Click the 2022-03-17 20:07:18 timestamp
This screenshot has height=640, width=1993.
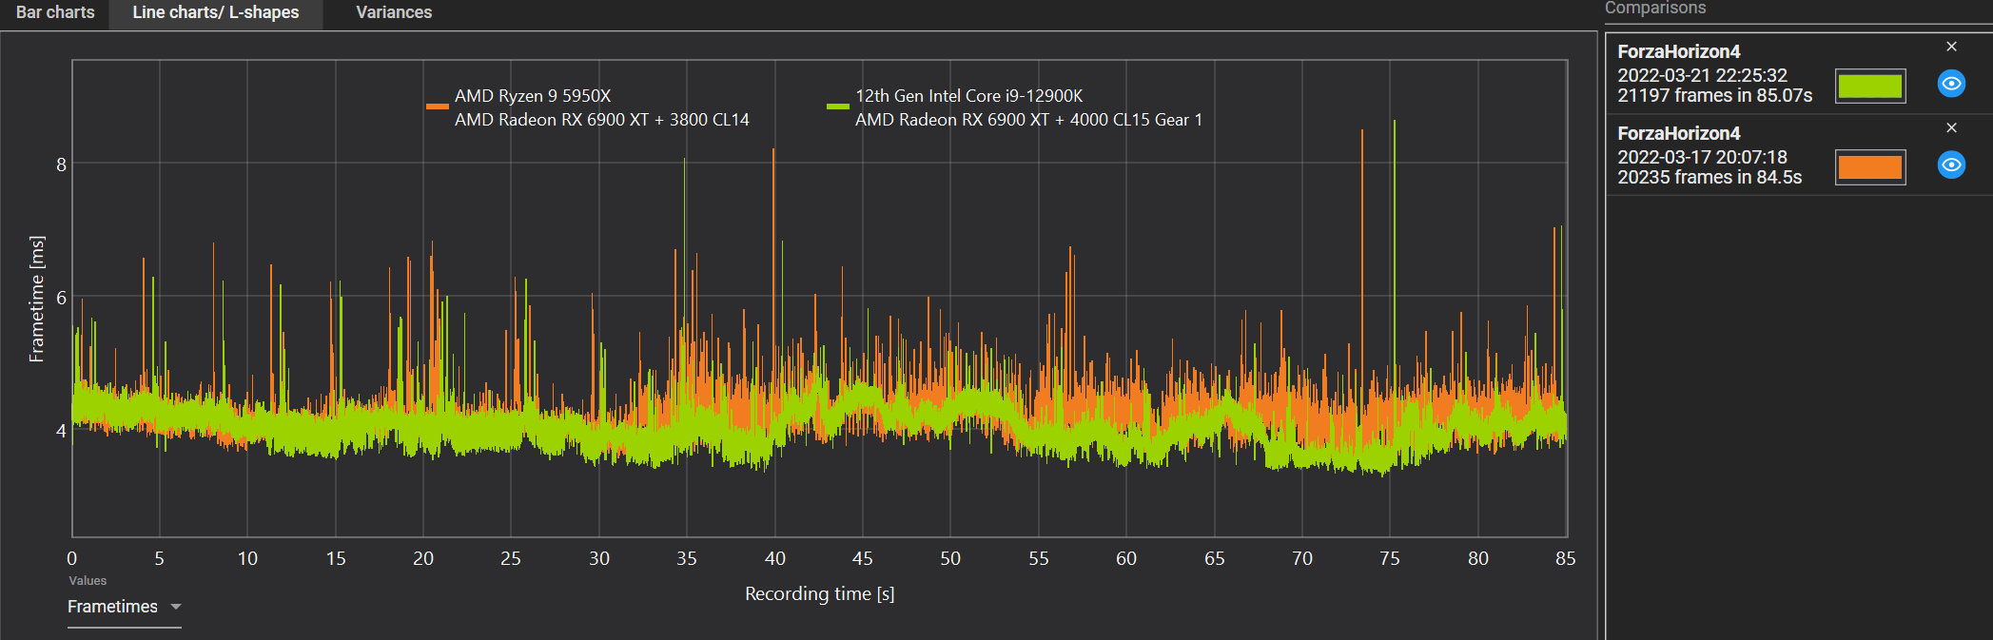1702,157
